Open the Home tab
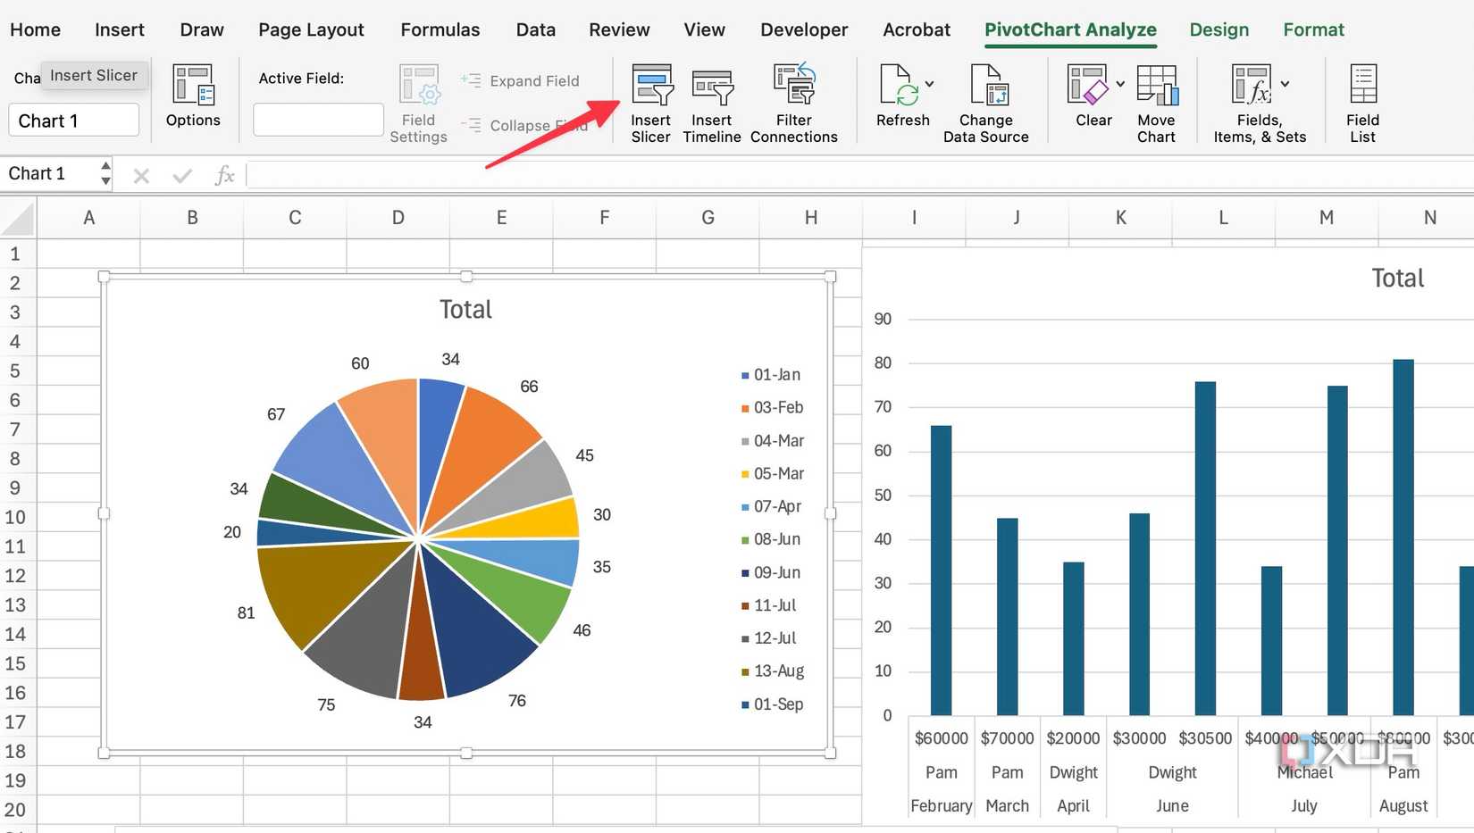 pyautogui.click(x=35, y=29)
